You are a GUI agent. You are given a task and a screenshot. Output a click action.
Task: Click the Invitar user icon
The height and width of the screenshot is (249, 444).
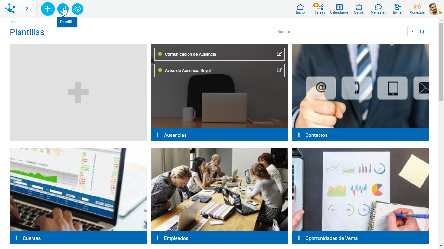point(398,9)
